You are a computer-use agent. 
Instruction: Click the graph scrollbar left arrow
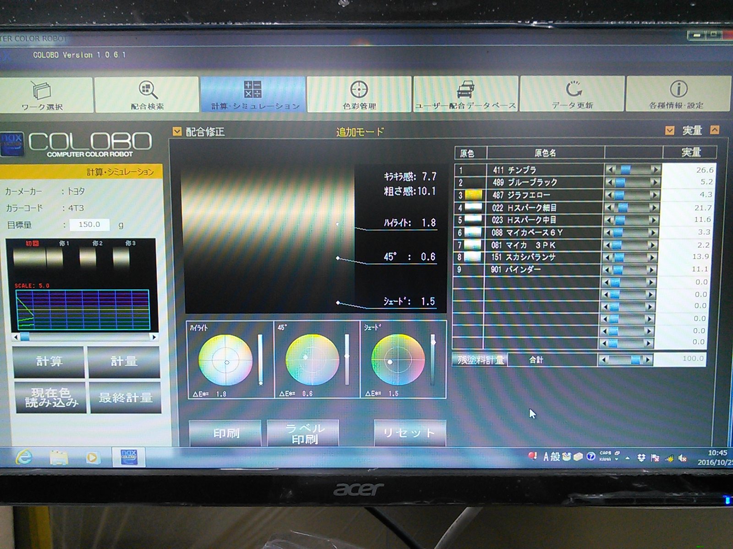coord(16,337)
